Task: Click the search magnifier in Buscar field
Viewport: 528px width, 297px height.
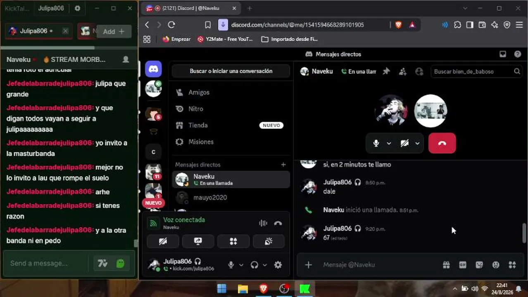Action: (x=517, y=71)
